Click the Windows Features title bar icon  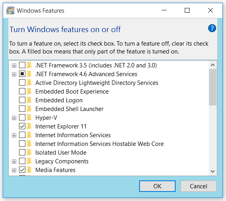(x=11, y=11)
